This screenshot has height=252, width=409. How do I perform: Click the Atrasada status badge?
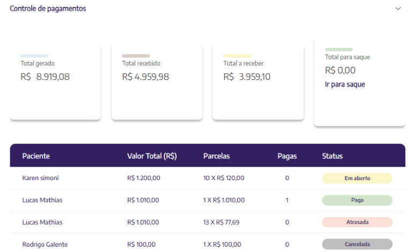click(357, 223)
